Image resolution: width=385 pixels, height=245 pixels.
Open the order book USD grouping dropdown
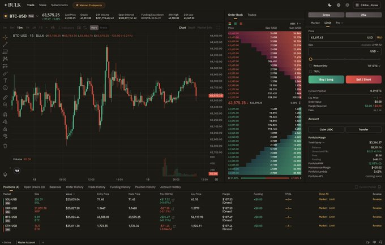tap(295, 24)
